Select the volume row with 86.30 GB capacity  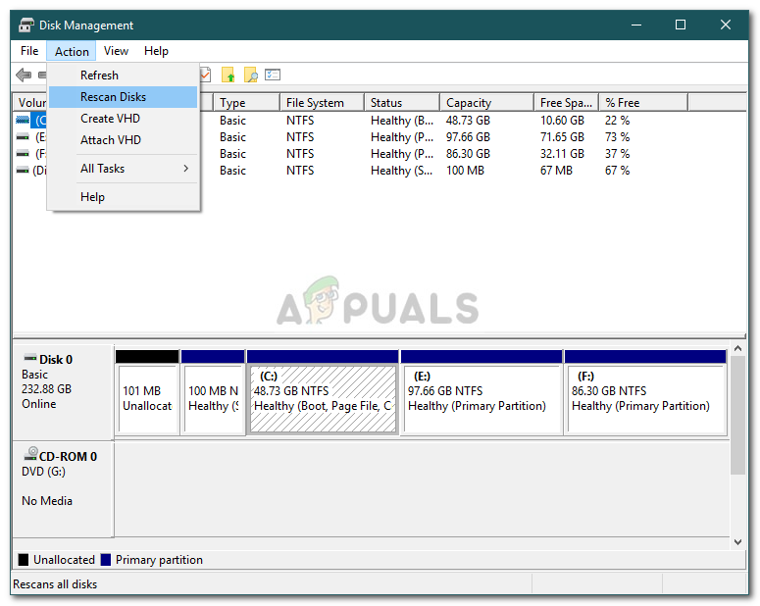click(x=380, y=154)
